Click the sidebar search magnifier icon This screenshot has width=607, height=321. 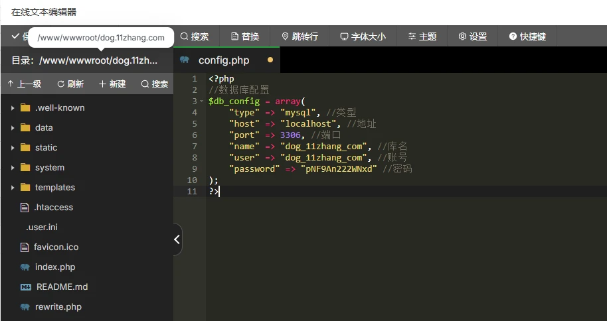coord(145,84)
